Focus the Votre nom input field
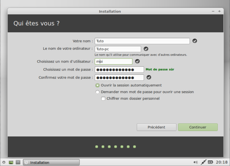 click(x=142, y=41)
